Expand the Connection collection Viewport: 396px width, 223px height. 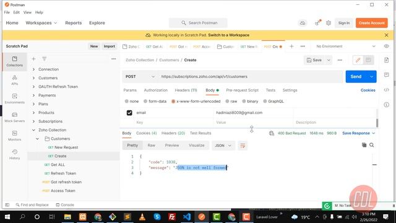pyautogui.click(x=33, y=69)
